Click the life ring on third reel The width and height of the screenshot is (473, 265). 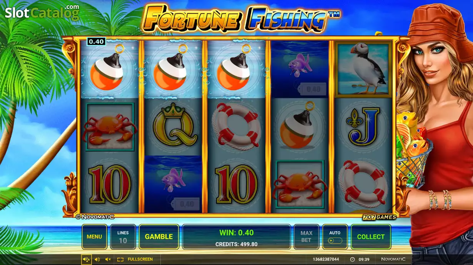[237, 126]
